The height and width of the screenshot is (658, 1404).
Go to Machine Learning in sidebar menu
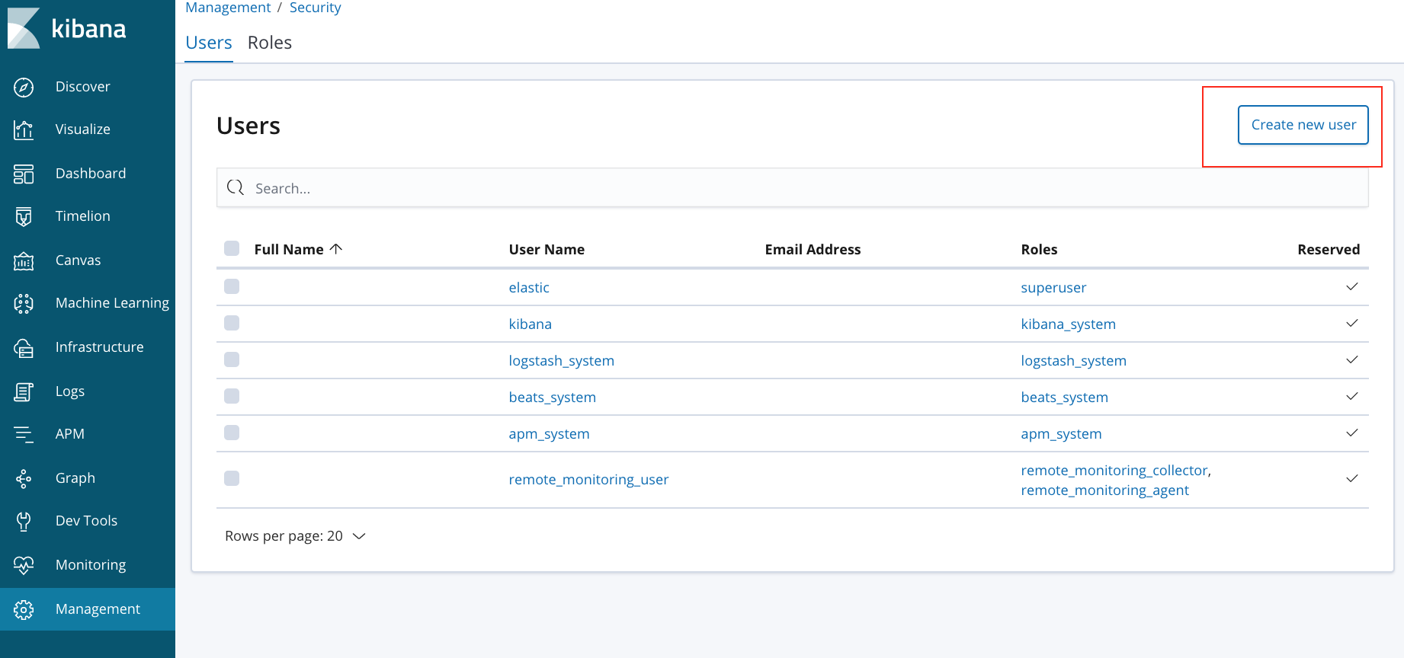pyautogui.click(x=112, y=303)
